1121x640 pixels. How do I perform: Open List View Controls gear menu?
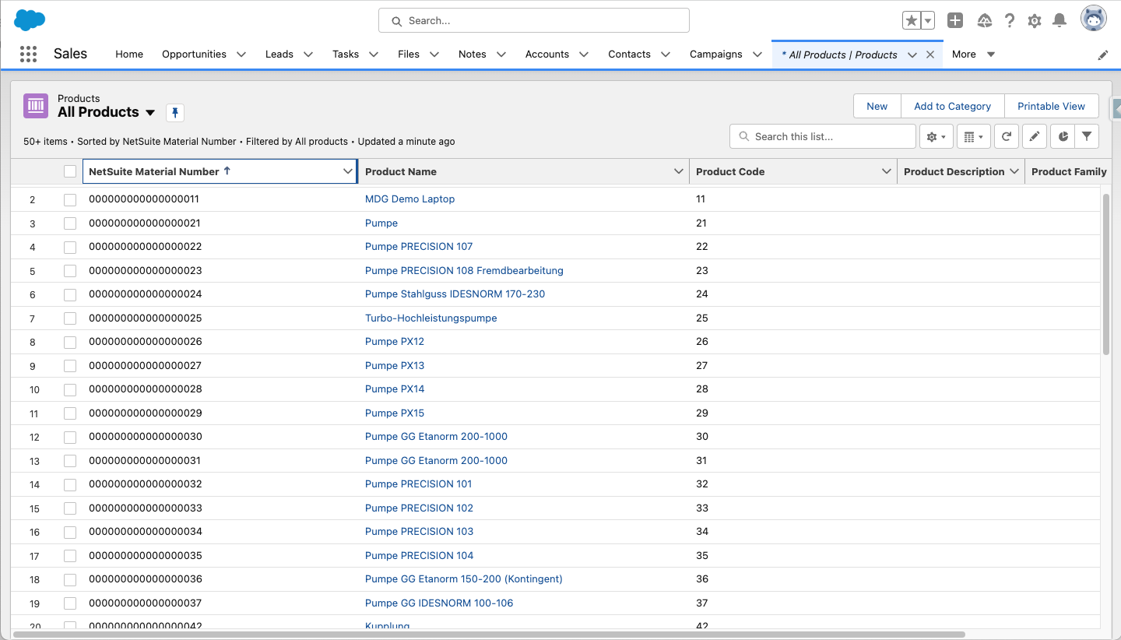(x=936, y=136)
